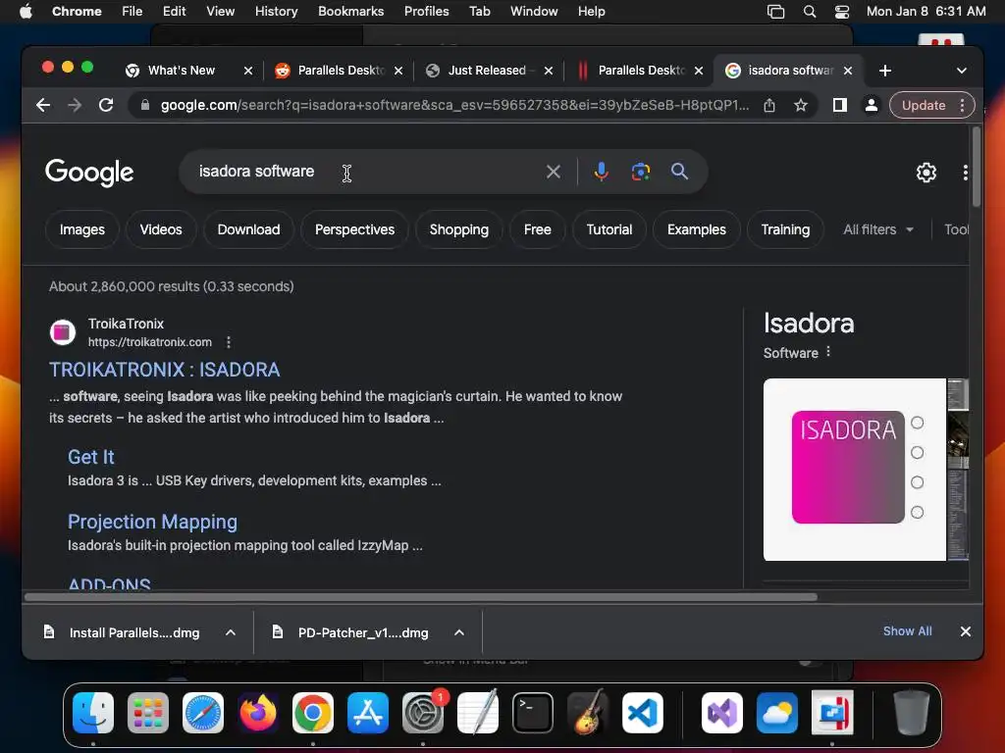Open Chrome's side panel

[840, 105]
